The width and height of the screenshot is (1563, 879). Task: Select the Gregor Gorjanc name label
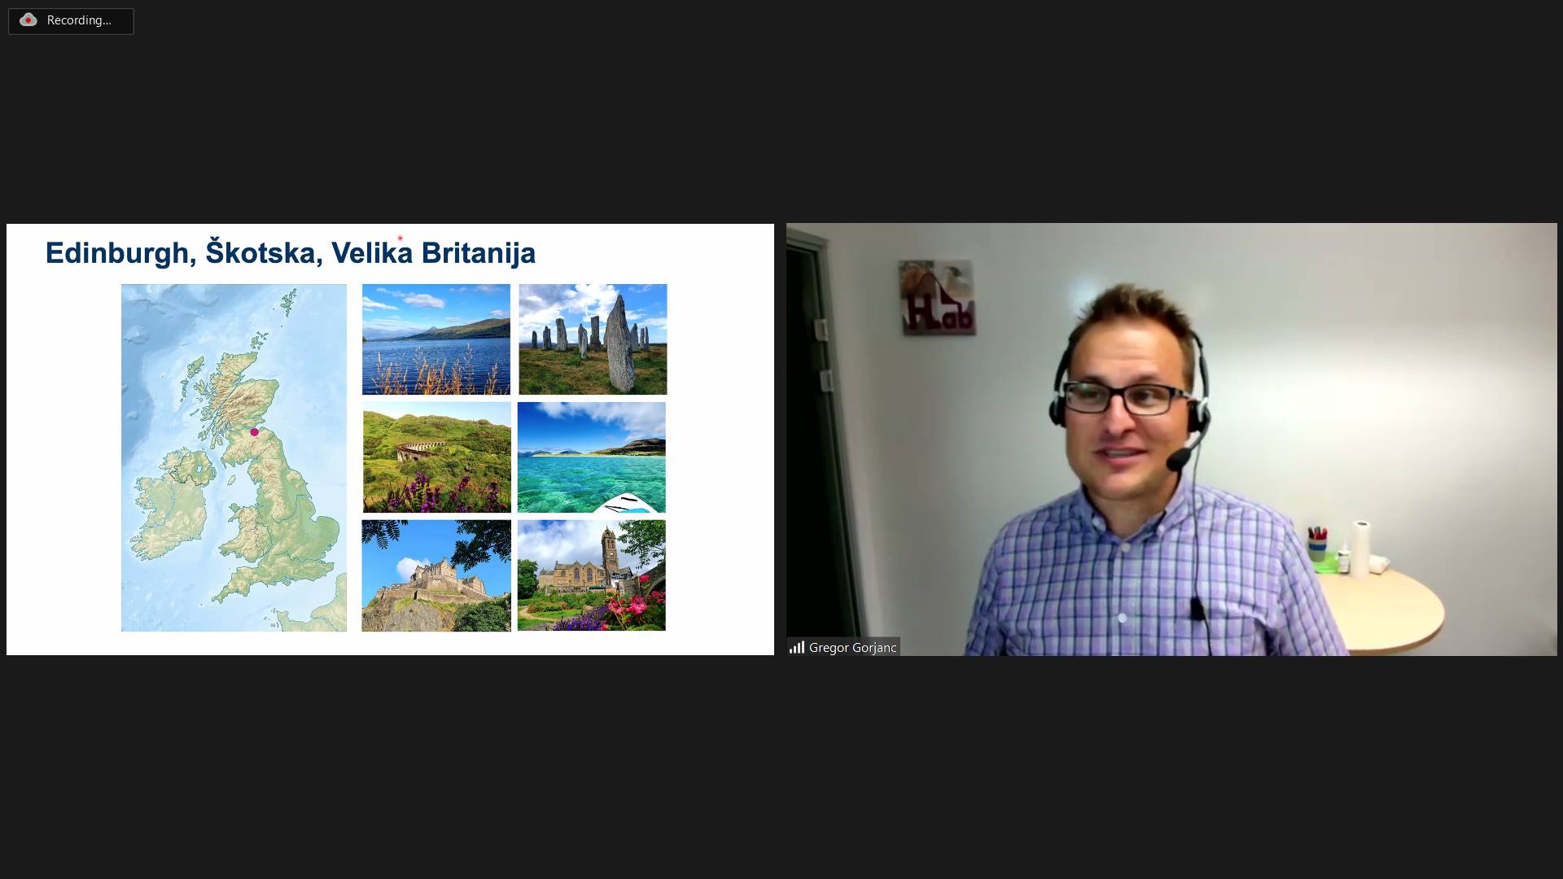(852, 647)
